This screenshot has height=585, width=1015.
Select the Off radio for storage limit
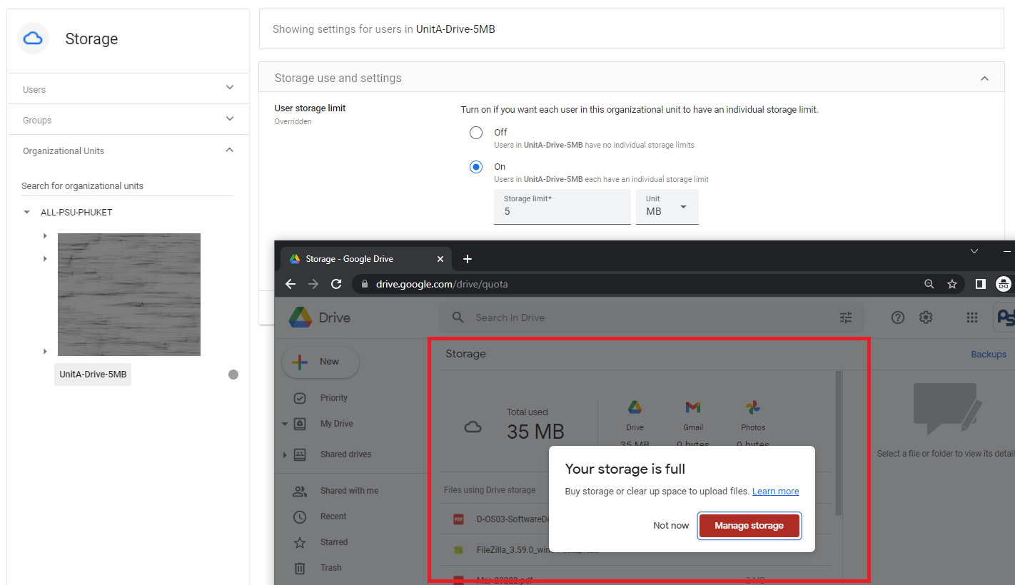[476, 133]
